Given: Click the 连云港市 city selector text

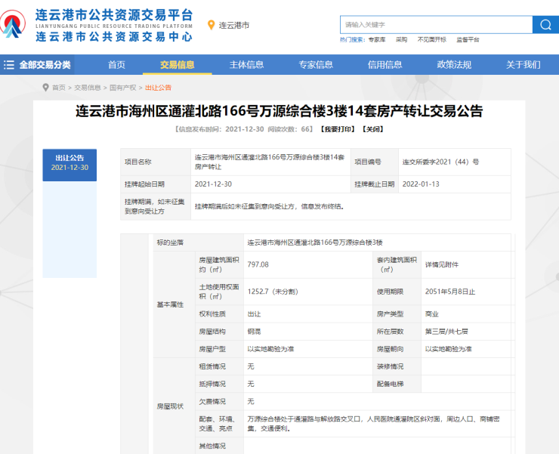Looking at the screenshot, I should coord(234,26).
